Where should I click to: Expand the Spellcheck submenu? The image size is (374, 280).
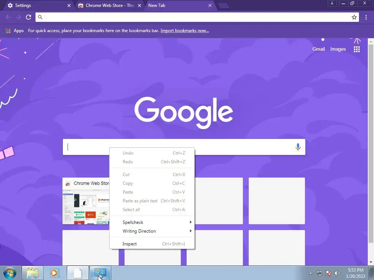(x=152, y=222)
